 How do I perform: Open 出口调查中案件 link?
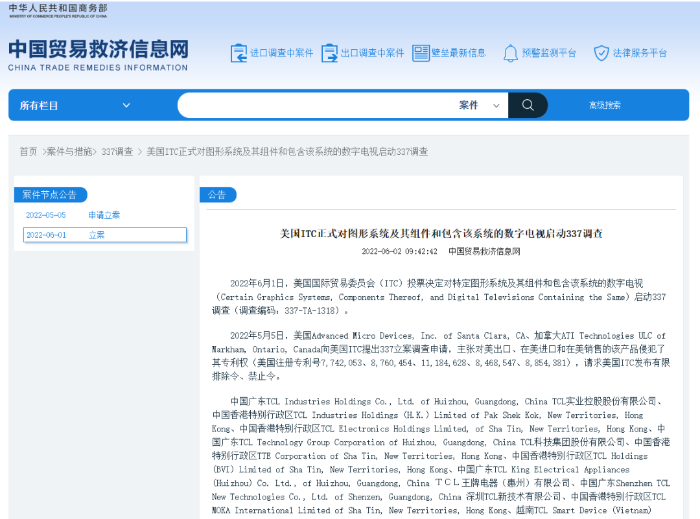click(372, 53)
